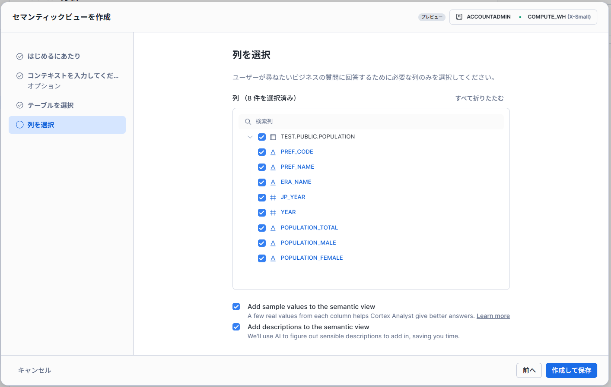The height and width of the screenshot is (387, 611).
Task: Disable Add sample values to semantic view
Action: pyautogui.click(x=236, y=307)
